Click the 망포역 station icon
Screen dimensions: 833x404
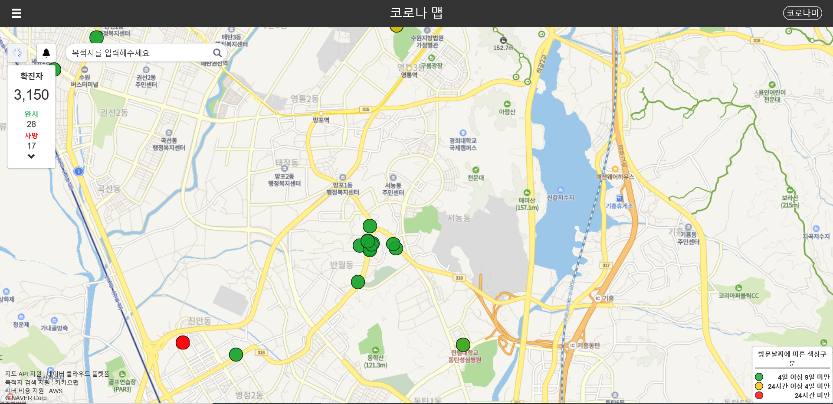click(x=321, y=113)
